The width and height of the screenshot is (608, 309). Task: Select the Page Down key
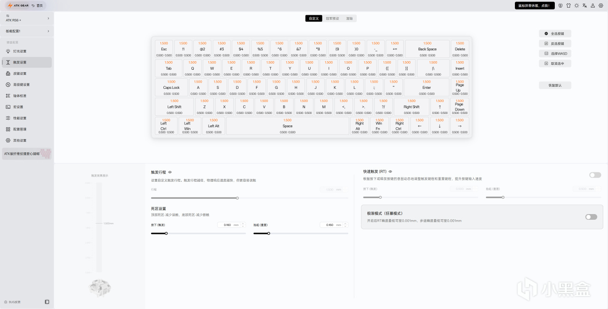pyautogui.click(x=460, y=107)
